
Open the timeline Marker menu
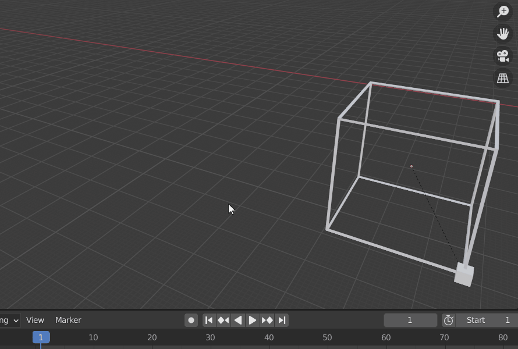point(68,320)
